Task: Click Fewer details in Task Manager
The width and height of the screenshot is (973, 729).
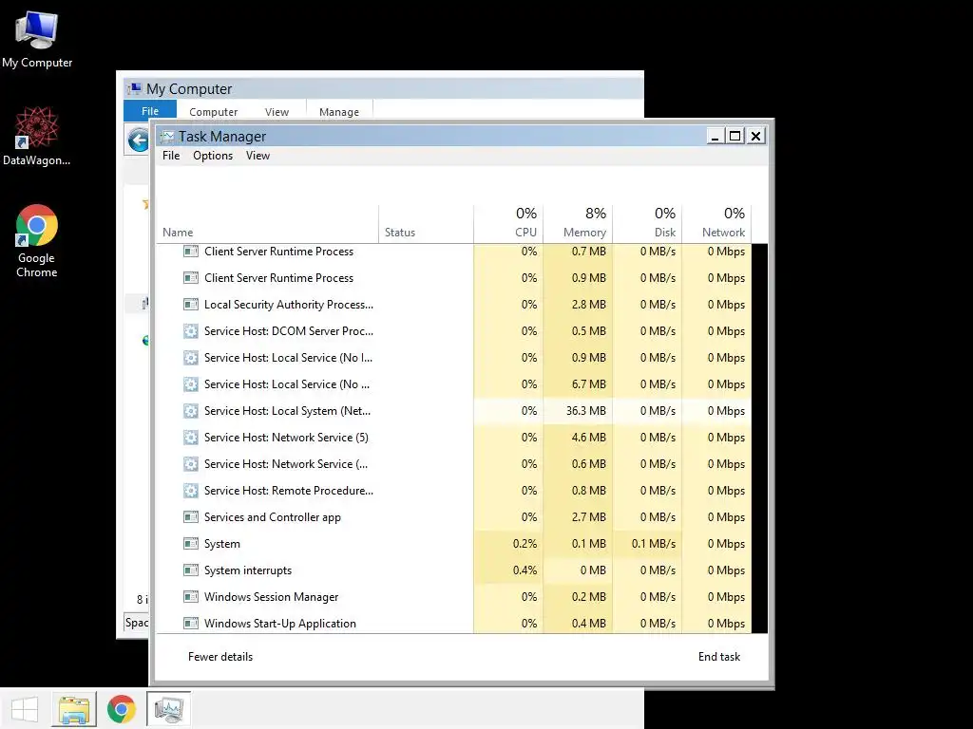Action: tap(220, 657)
